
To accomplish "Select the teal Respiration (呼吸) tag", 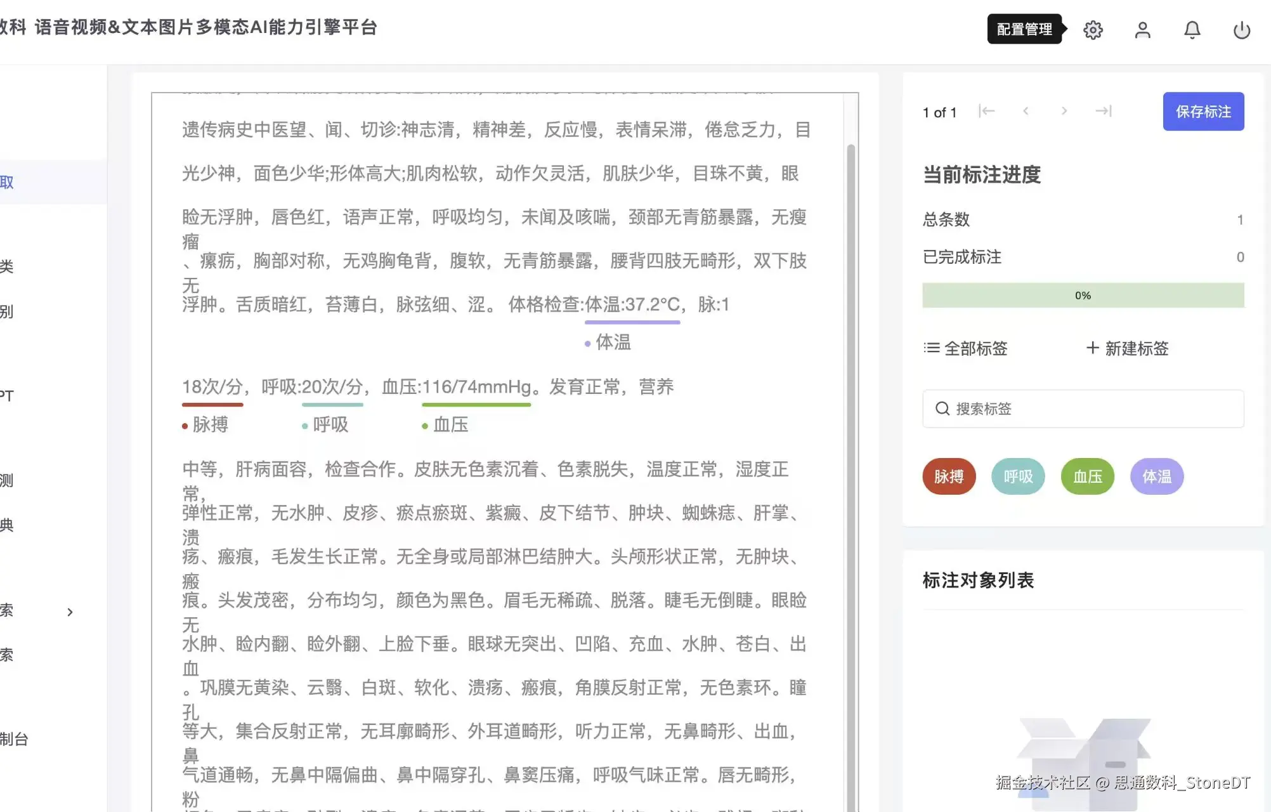I will tap(1018, 476).
